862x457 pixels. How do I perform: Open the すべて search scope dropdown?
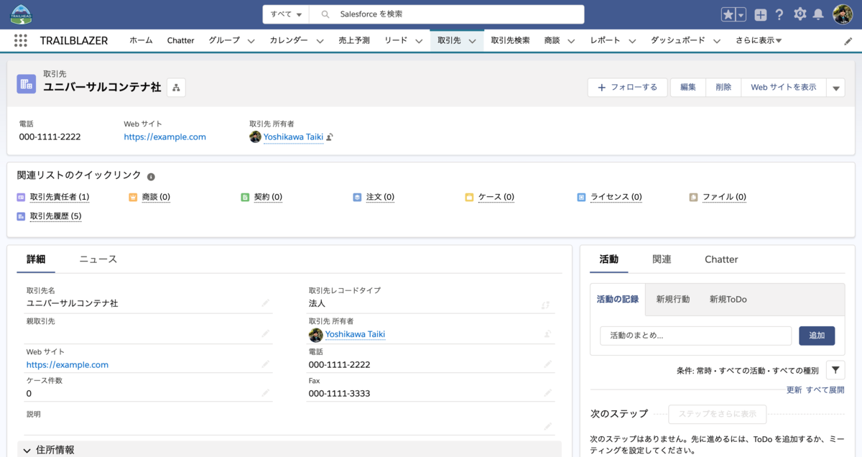tap(285, 14)
